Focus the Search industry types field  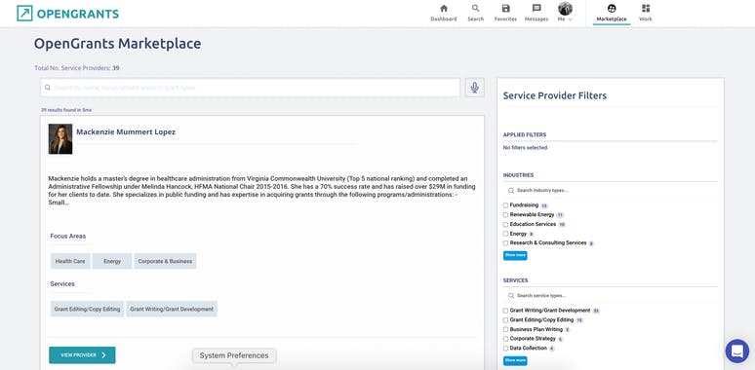[610, 190]
